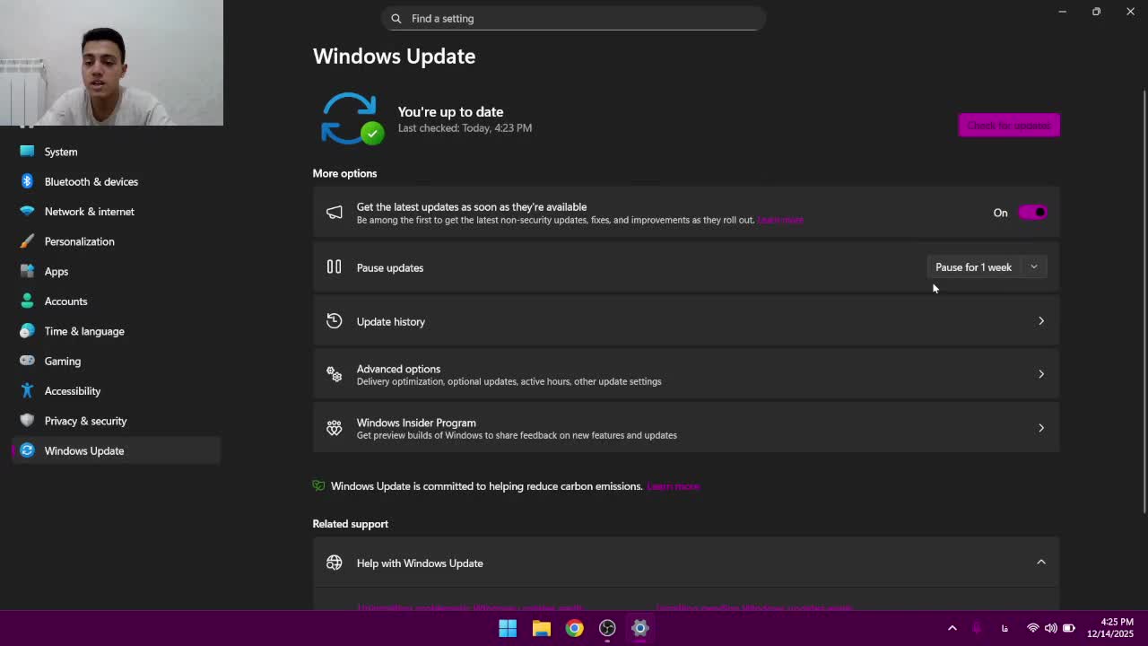Click the megaphone latest updates icon
Screen dimensions: 1148x646
[334, 213]
